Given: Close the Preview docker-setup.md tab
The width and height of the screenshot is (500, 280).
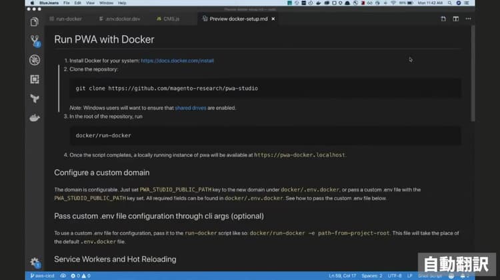Looking at the screenshot, I should click(x=273, y=19).
